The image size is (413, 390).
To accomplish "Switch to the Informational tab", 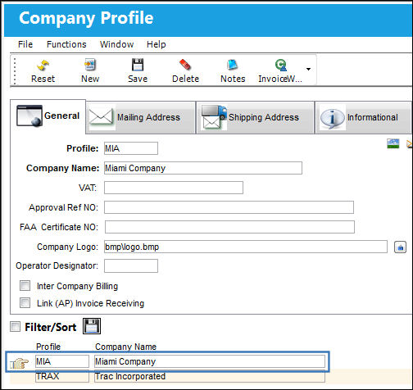I will coord(363,118).
